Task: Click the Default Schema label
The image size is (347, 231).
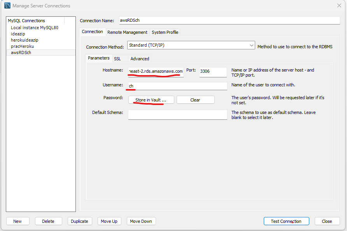Action: tap(107, 112)
